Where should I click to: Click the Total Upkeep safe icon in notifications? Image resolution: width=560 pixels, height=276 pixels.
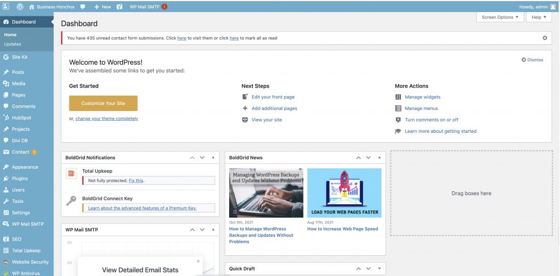71,173
